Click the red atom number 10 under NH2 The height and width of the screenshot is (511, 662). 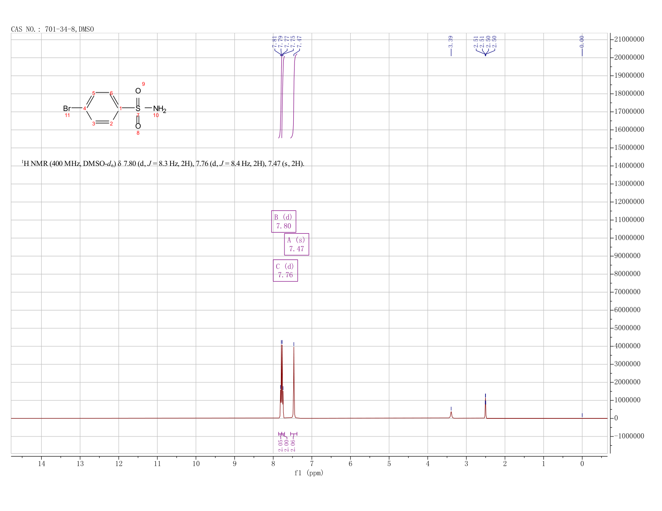click(156, 115)
